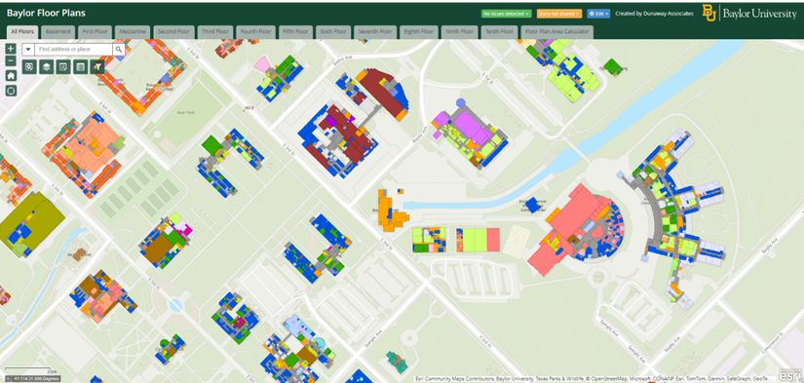Click the blue Edit button
The width and height of the screenshot is (804, 383).
click(x=598, y=14)
